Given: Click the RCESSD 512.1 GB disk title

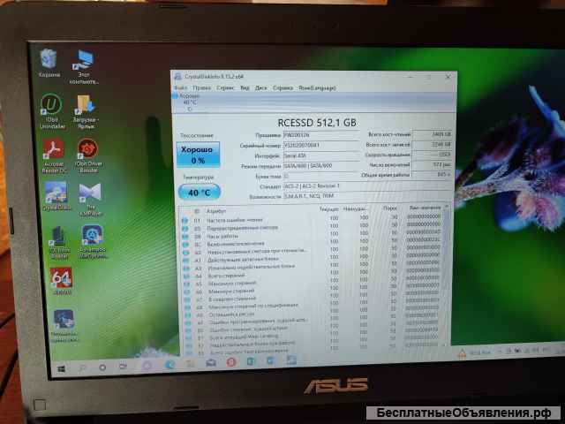Looking at the screenshot, I should point(317,123).
